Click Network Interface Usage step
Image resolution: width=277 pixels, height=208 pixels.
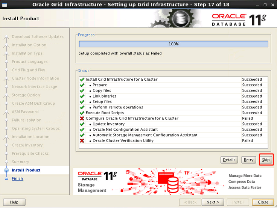click(x=35, y=87)
